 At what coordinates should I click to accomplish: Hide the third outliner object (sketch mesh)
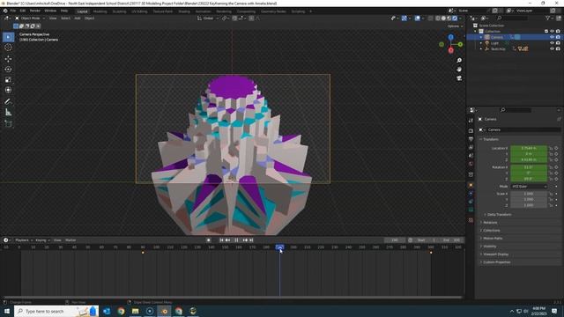point(553,49)
